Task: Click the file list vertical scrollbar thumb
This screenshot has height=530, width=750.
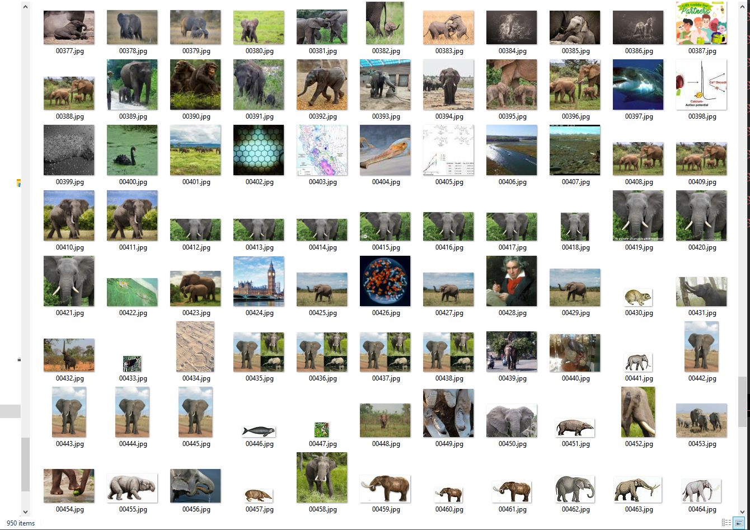Action: coord(742,401)
